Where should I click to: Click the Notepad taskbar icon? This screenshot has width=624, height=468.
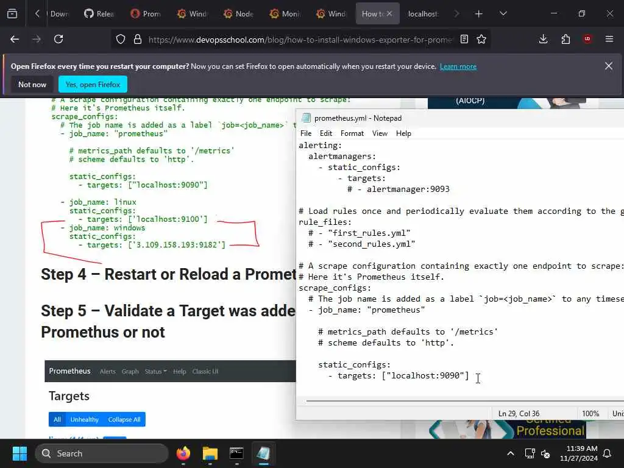click(263, 453)
